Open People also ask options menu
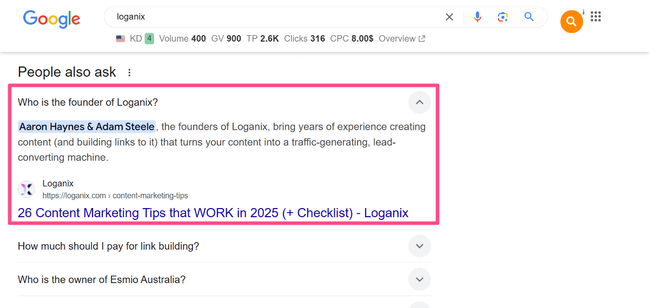649x308 pixels. click(x=129, y=72)
